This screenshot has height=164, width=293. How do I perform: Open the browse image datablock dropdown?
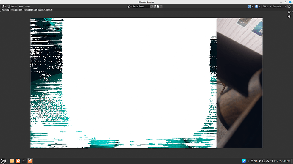130,6
